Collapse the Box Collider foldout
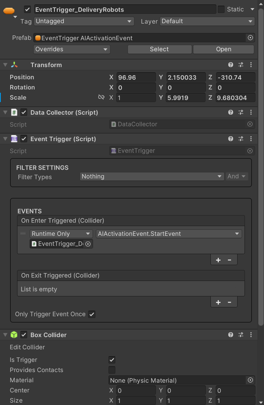Viewport: 264px width, 405px height. point(5,335)
